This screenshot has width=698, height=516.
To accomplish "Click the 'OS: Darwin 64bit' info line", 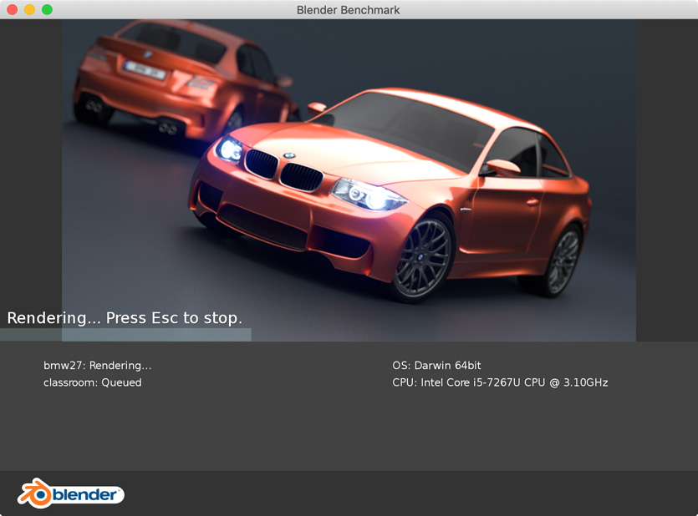I will pos(436,366).
